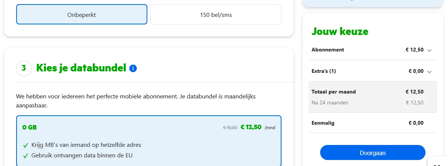
Task: Click the "Na 24 maanden" text
Action: click(330, 103)
